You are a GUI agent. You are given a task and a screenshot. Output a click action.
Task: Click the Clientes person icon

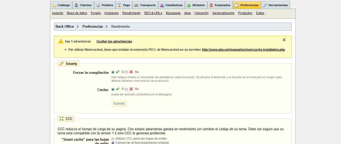(76, 5)
